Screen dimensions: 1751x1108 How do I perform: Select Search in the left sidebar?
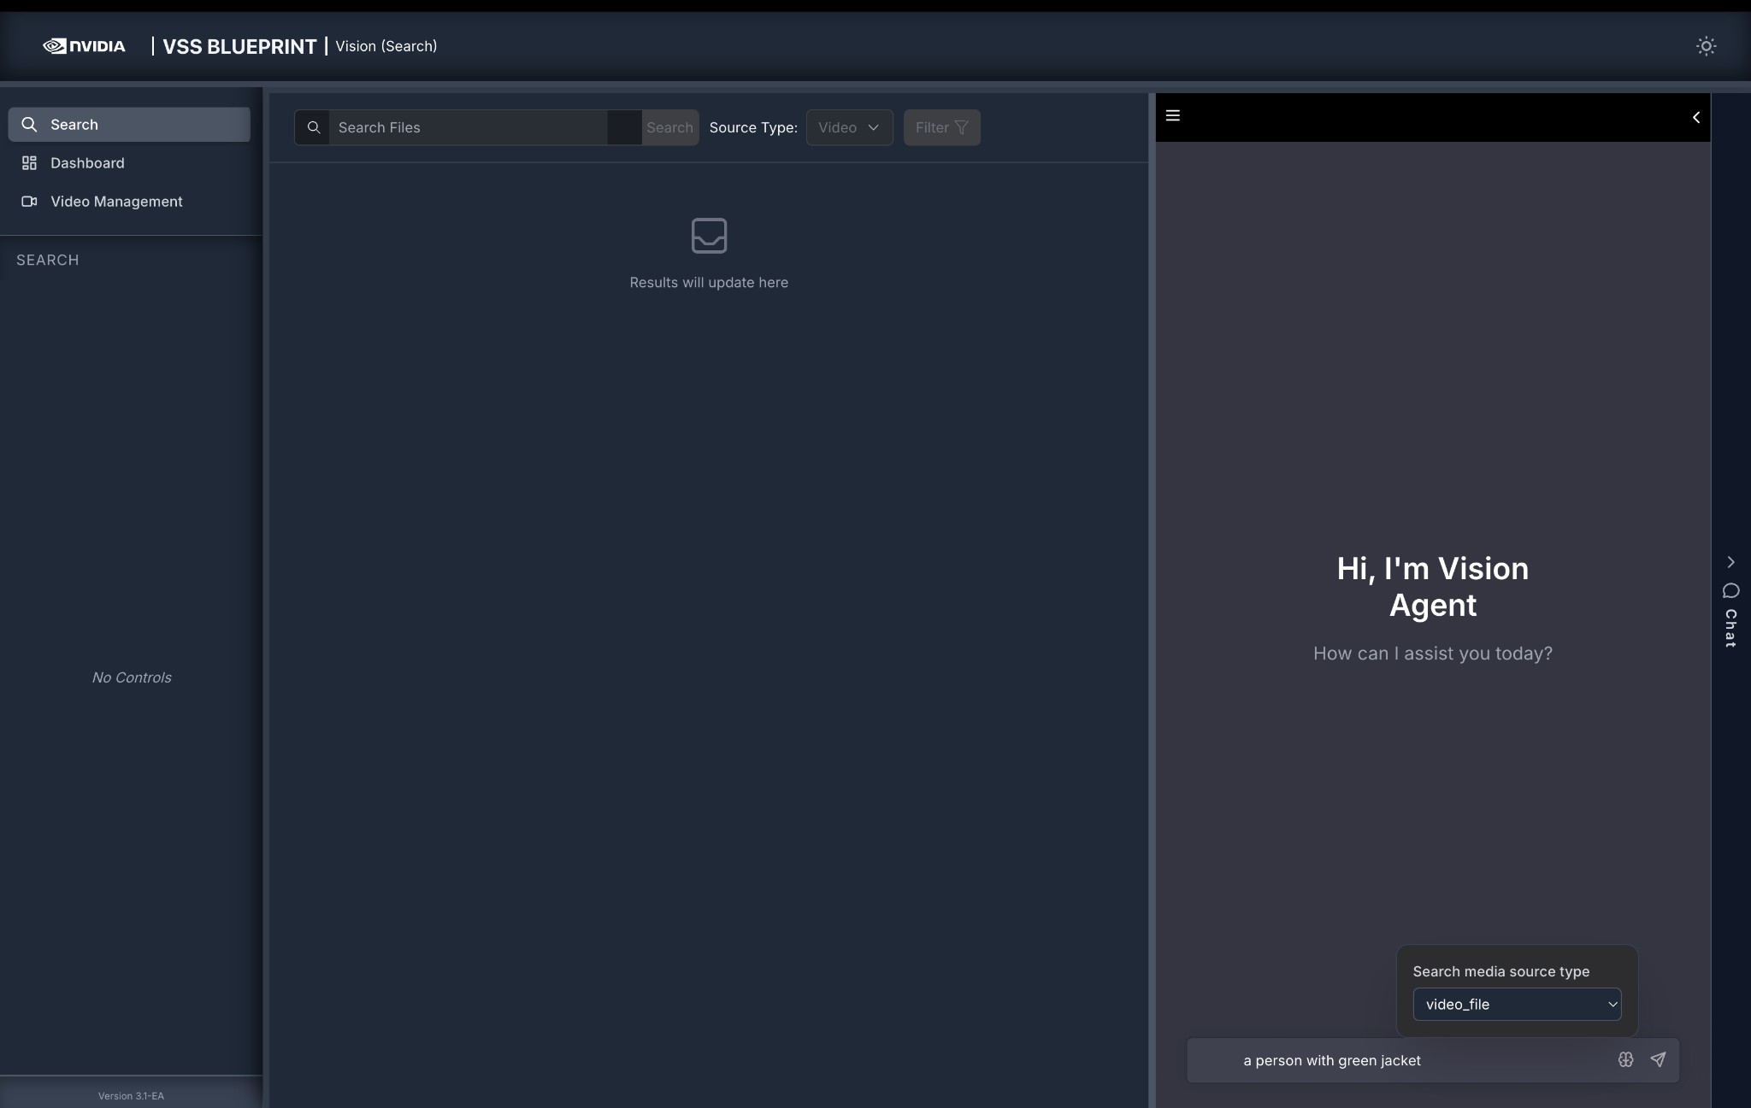click(x=129, y=125)
